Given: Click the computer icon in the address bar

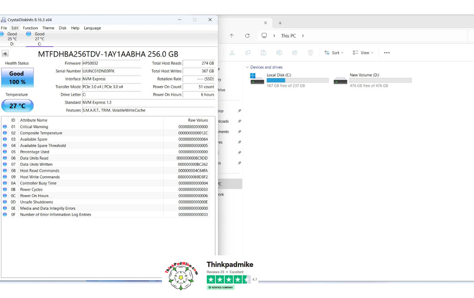Looking at the screenshot, I should (x=264, y=35).
